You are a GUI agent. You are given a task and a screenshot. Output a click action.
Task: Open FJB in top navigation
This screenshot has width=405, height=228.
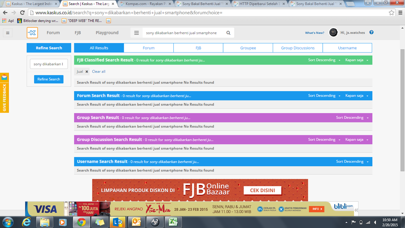coord(78,33)
